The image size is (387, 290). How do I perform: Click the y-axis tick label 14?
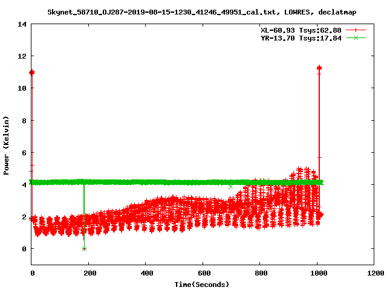(22, 24)
